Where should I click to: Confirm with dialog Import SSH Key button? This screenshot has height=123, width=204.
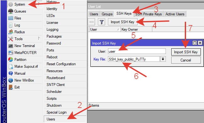tap(186, 52)
